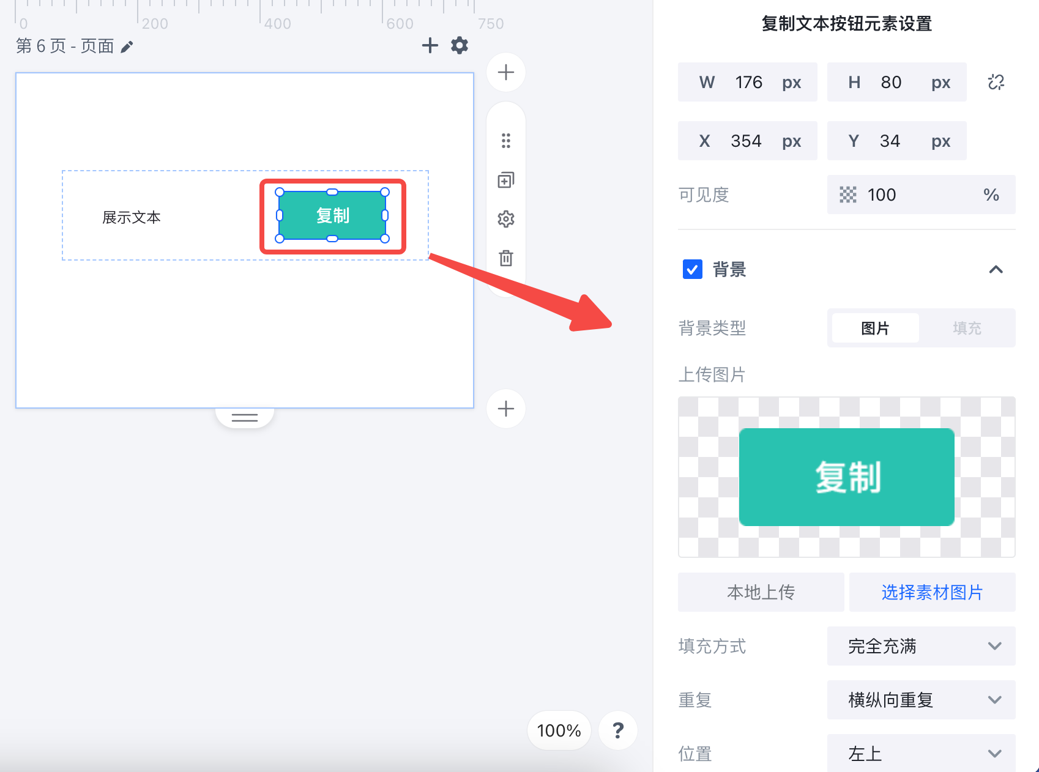This screenshot has width=1039, height=772.
Task: Toggle the aspect ratio link icon
Action: click(x=996, y=82)
